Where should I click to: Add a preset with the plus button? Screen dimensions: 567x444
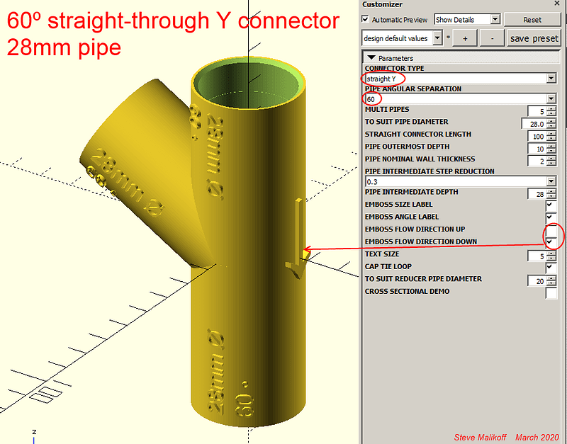point(465,38)
